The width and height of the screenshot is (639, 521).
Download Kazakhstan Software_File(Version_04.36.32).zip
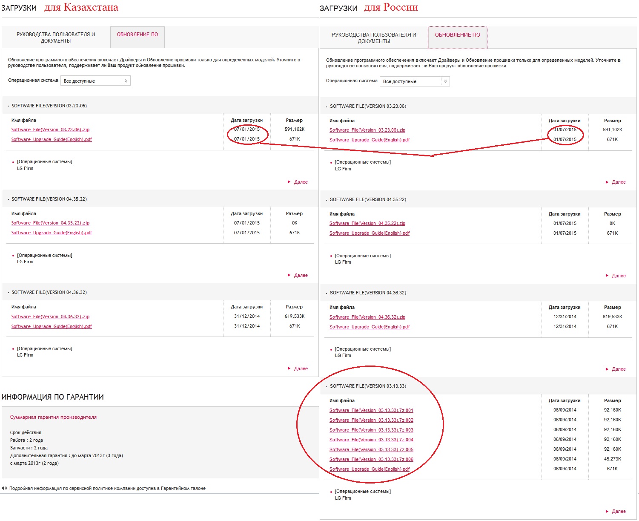[x=50, y=317]
